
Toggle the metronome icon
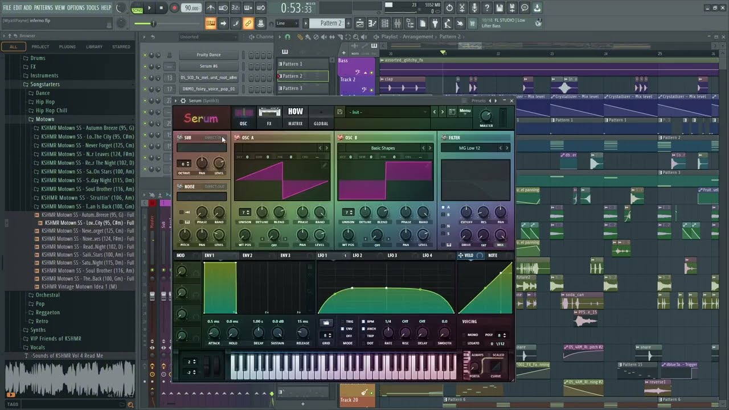(210, 8)
